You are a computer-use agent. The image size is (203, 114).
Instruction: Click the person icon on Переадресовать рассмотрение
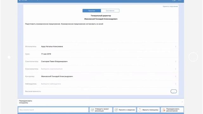tap(164, 110)
